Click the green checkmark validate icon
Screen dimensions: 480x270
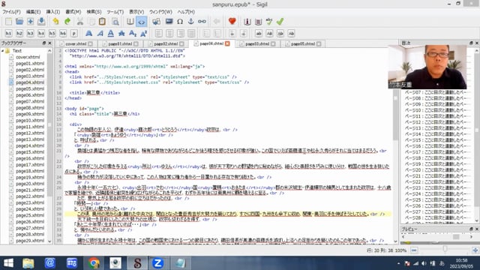point(280,22)
